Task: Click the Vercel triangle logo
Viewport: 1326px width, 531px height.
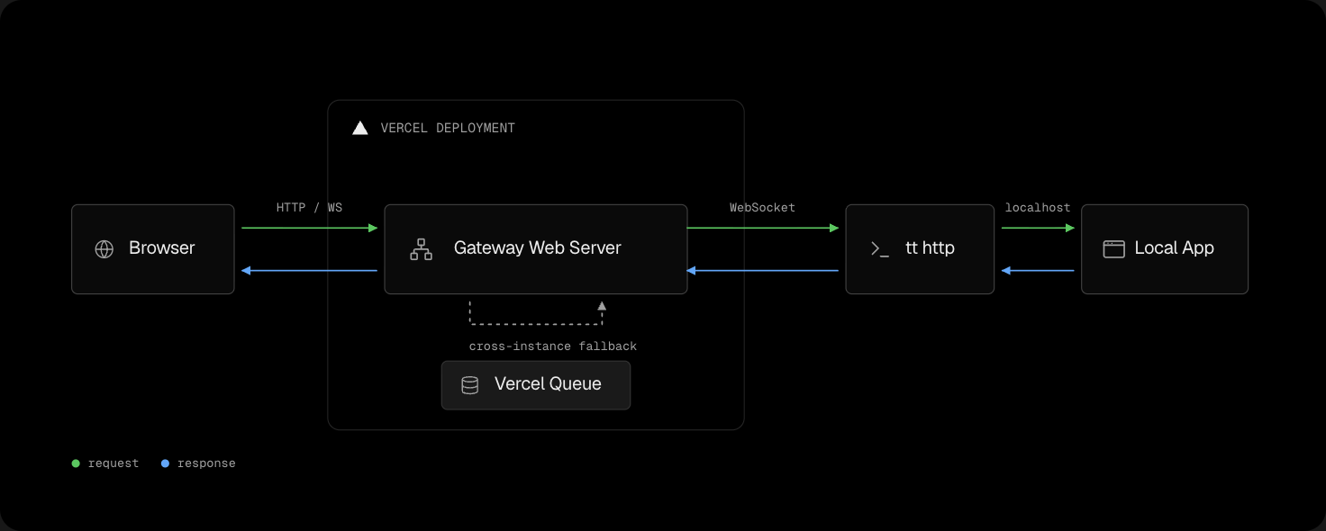Action: 360,128
